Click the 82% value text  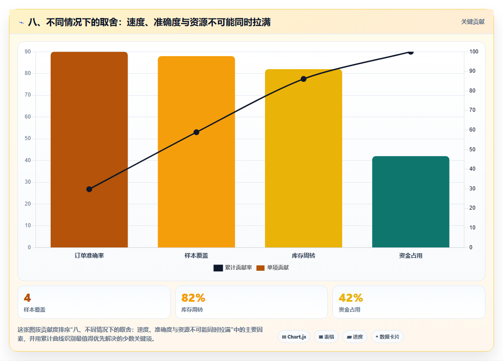click(193, 298)
